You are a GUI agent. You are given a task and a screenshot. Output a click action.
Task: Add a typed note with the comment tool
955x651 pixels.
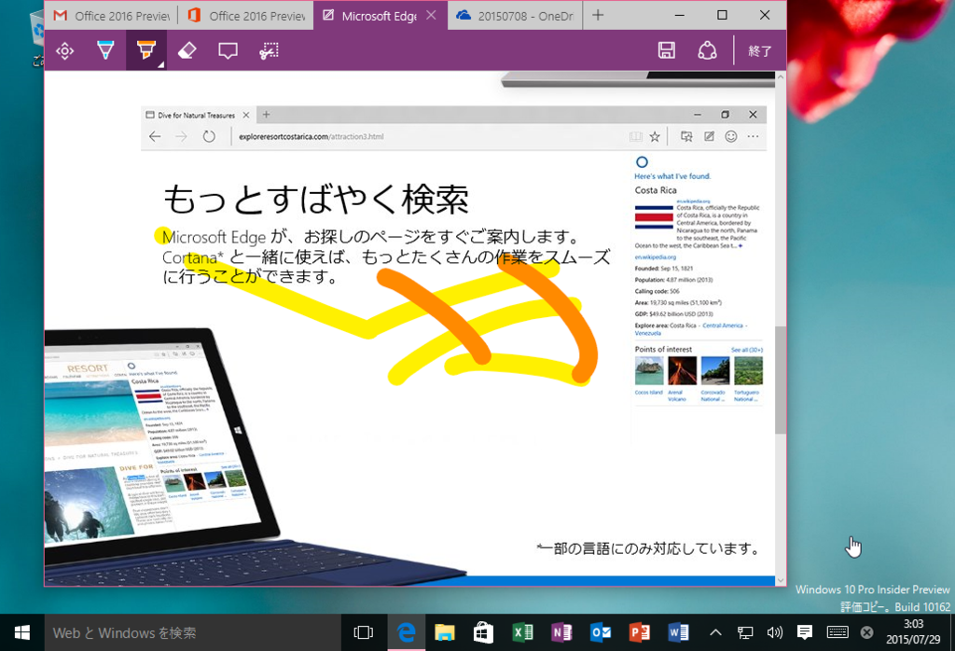pyautogui.click(x=228, y=50)
